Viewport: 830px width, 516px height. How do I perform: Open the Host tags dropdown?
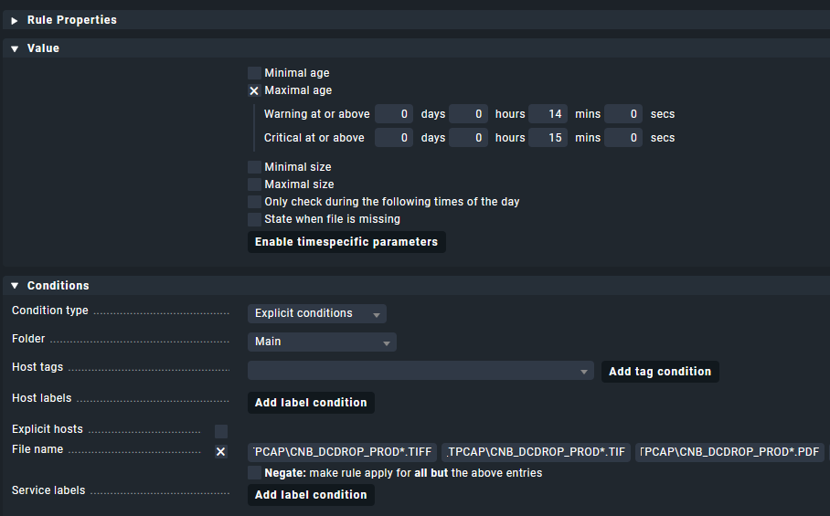click(421, 371)
